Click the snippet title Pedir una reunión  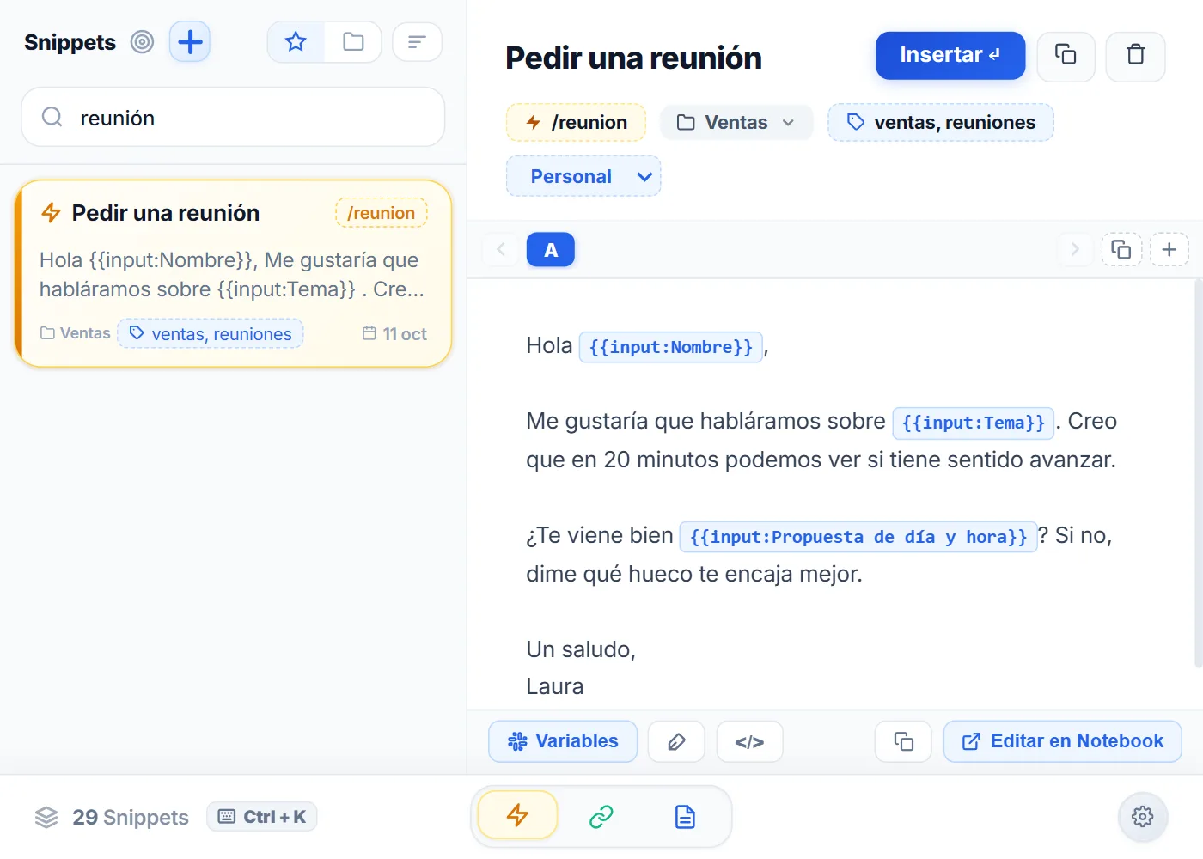pos(633,58)
